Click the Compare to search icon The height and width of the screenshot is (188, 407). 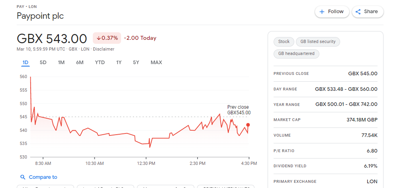(x=23, y=177)
